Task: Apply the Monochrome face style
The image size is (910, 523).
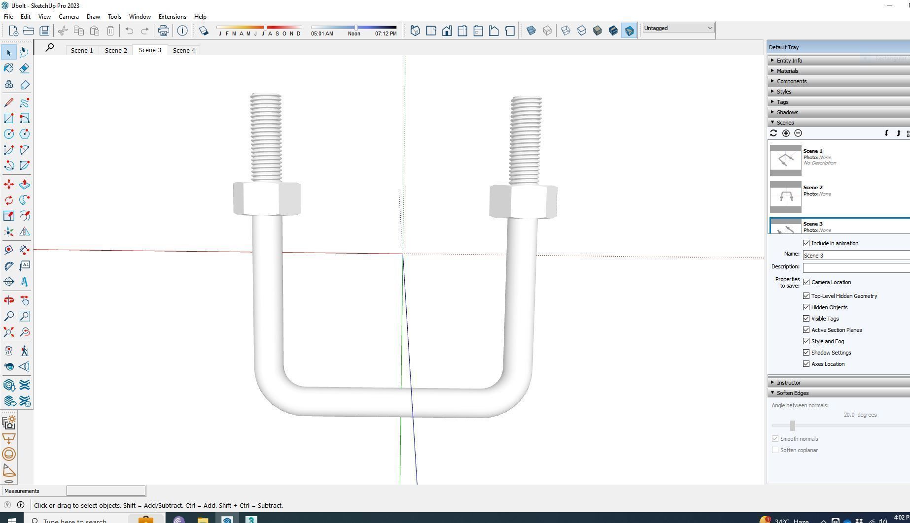Action: 629,31
